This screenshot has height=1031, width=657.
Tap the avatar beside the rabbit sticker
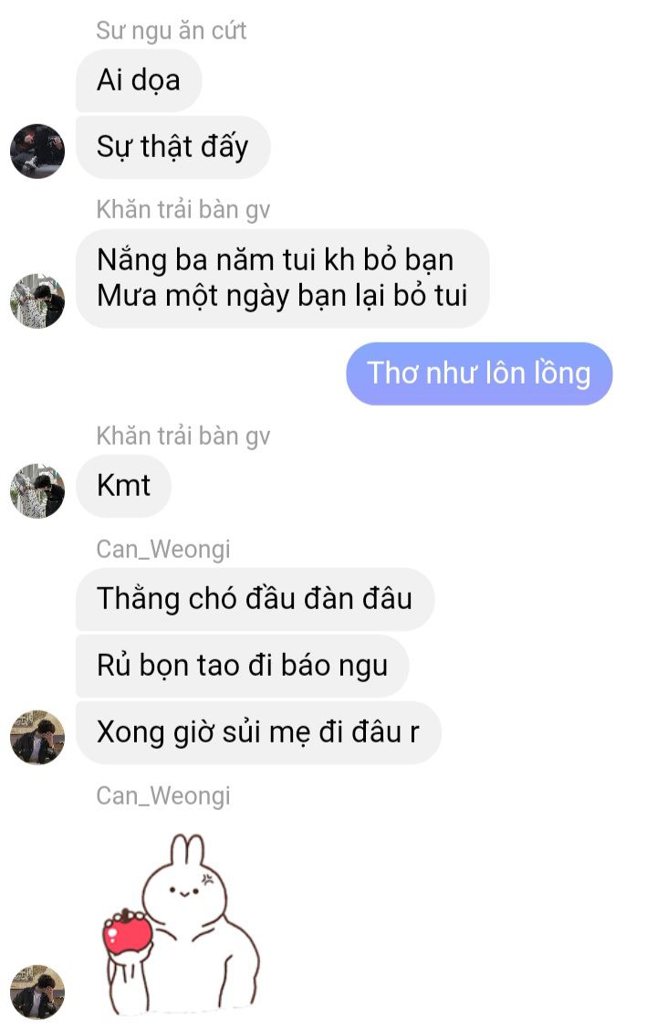[x=37, y=992]
